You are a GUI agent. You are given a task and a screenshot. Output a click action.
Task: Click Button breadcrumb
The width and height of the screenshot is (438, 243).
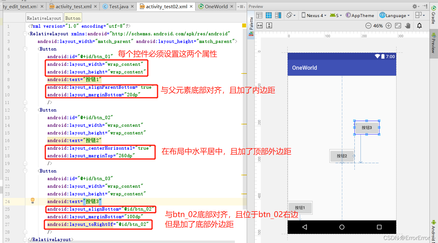(x=73, y=18)
